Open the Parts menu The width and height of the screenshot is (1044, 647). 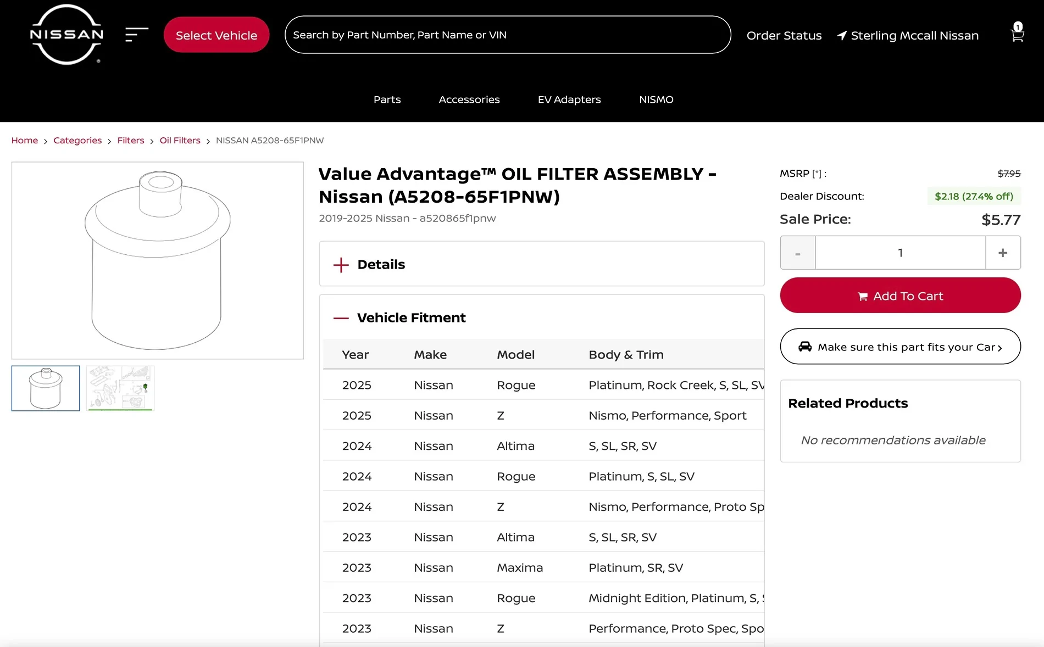pyautogui.click(x=387, y=99)
